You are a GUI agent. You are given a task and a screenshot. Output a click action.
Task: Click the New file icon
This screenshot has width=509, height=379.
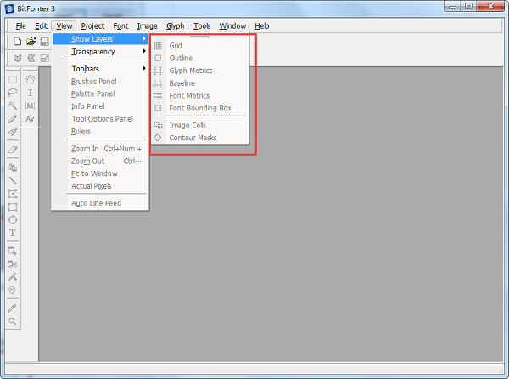pyautogui.click(x=18, y=41)
